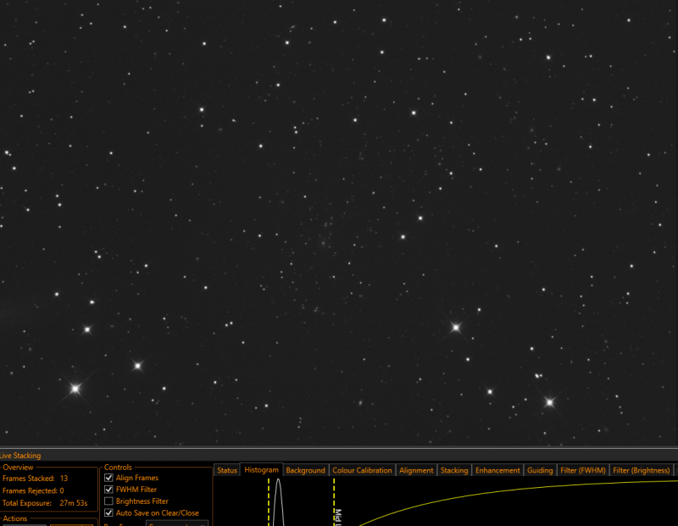Click the Mid Level dashed histogram line
The width and height of the screenshot is (678, 526).
coord(334,501)
